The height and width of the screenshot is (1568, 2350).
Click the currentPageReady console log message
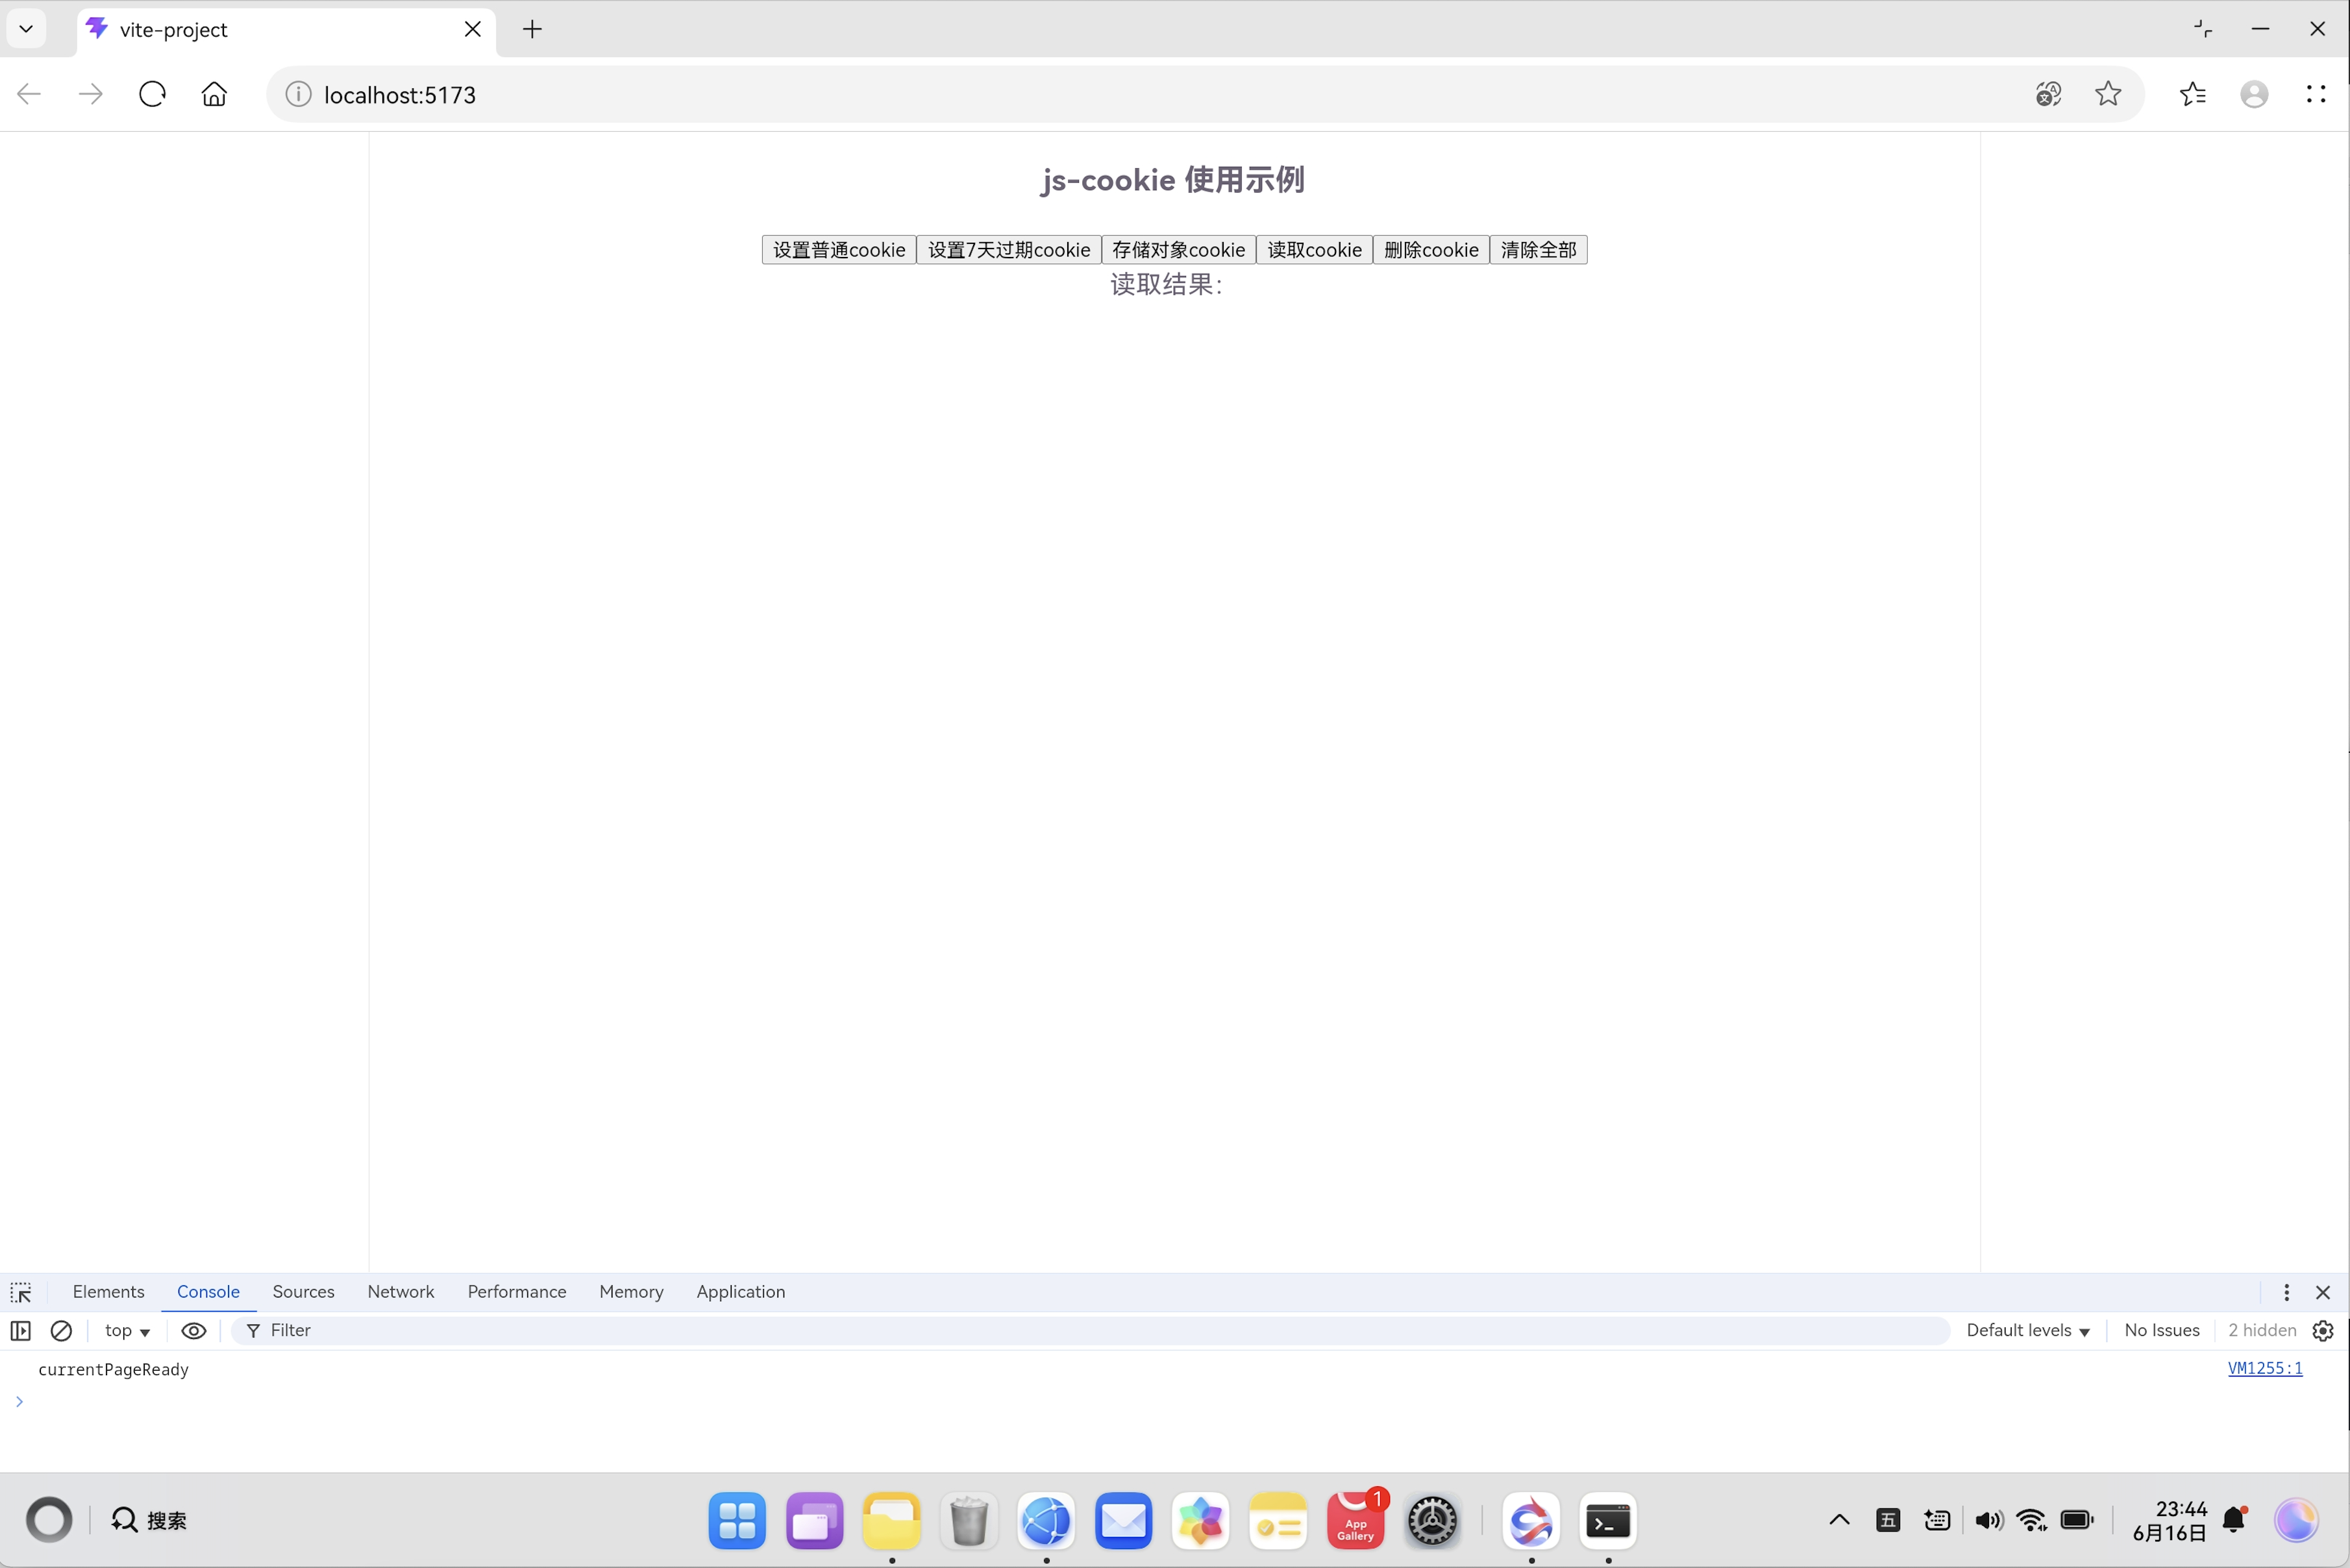point(113,1369)
